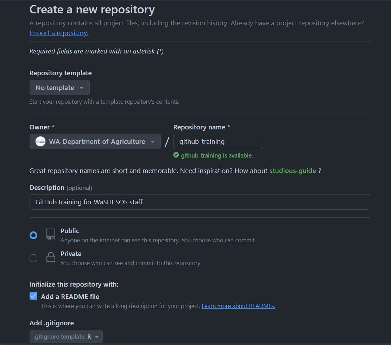Open the Learn more about READMEs link
This screenshot has height=345, width=391.
238,306
